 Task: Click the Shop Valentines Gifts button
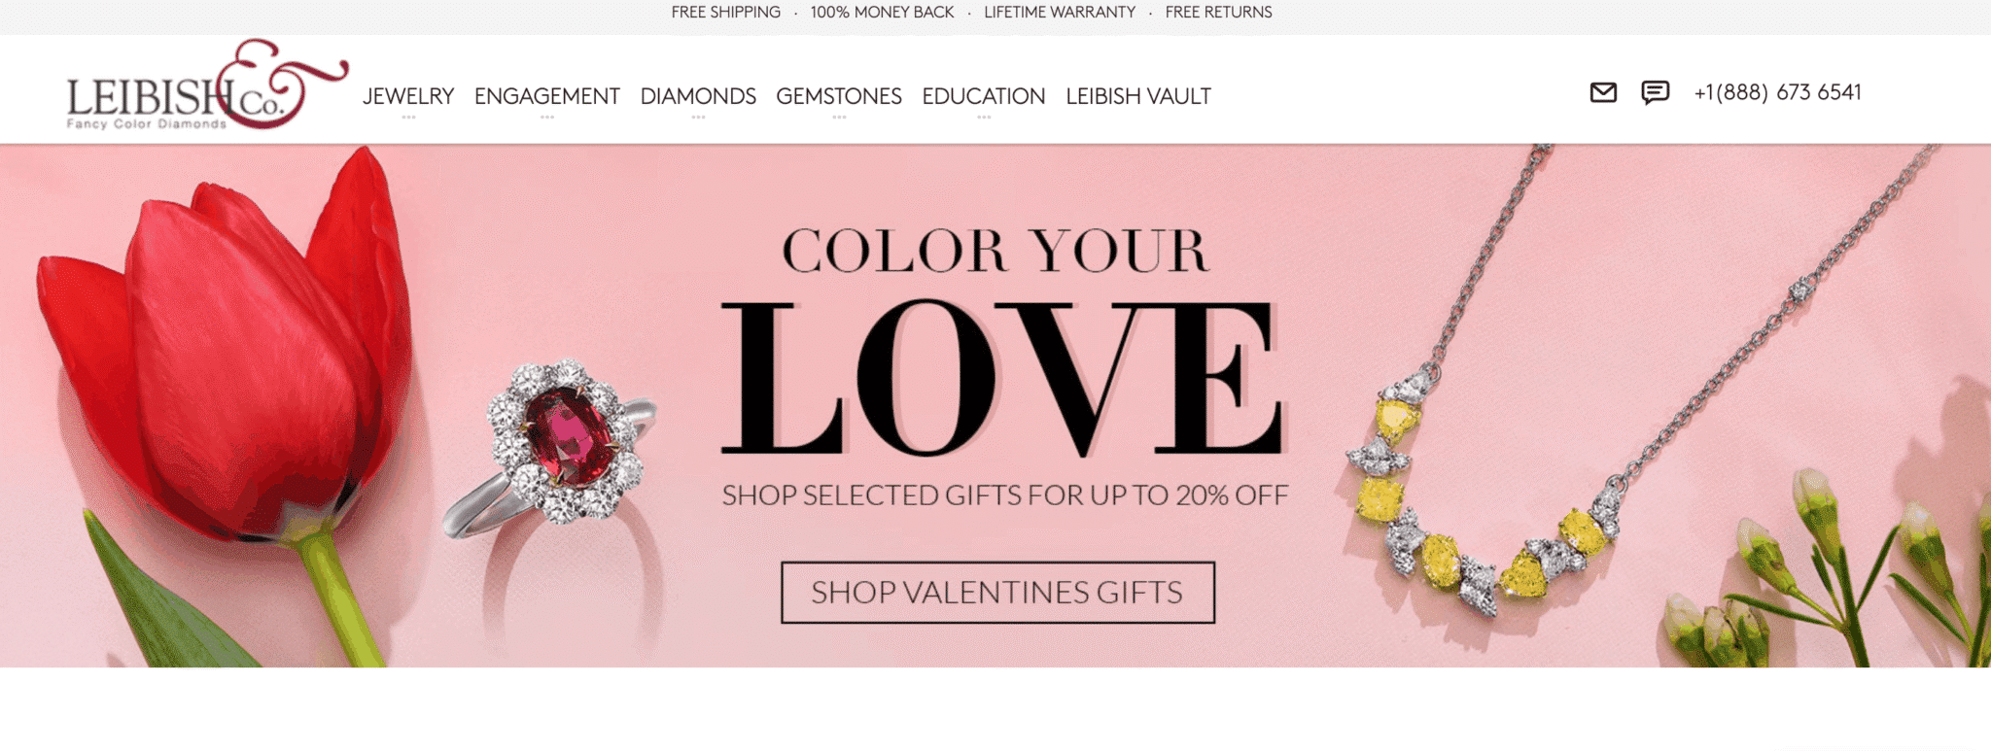coord(997,593)
